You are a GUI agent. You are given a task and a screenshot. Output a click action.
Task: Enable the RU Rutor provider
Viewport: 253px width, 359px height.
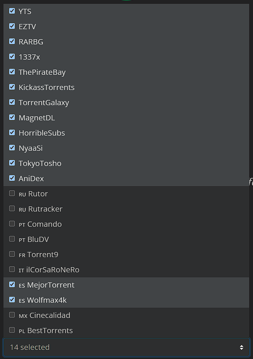click(x=12, y=193)
